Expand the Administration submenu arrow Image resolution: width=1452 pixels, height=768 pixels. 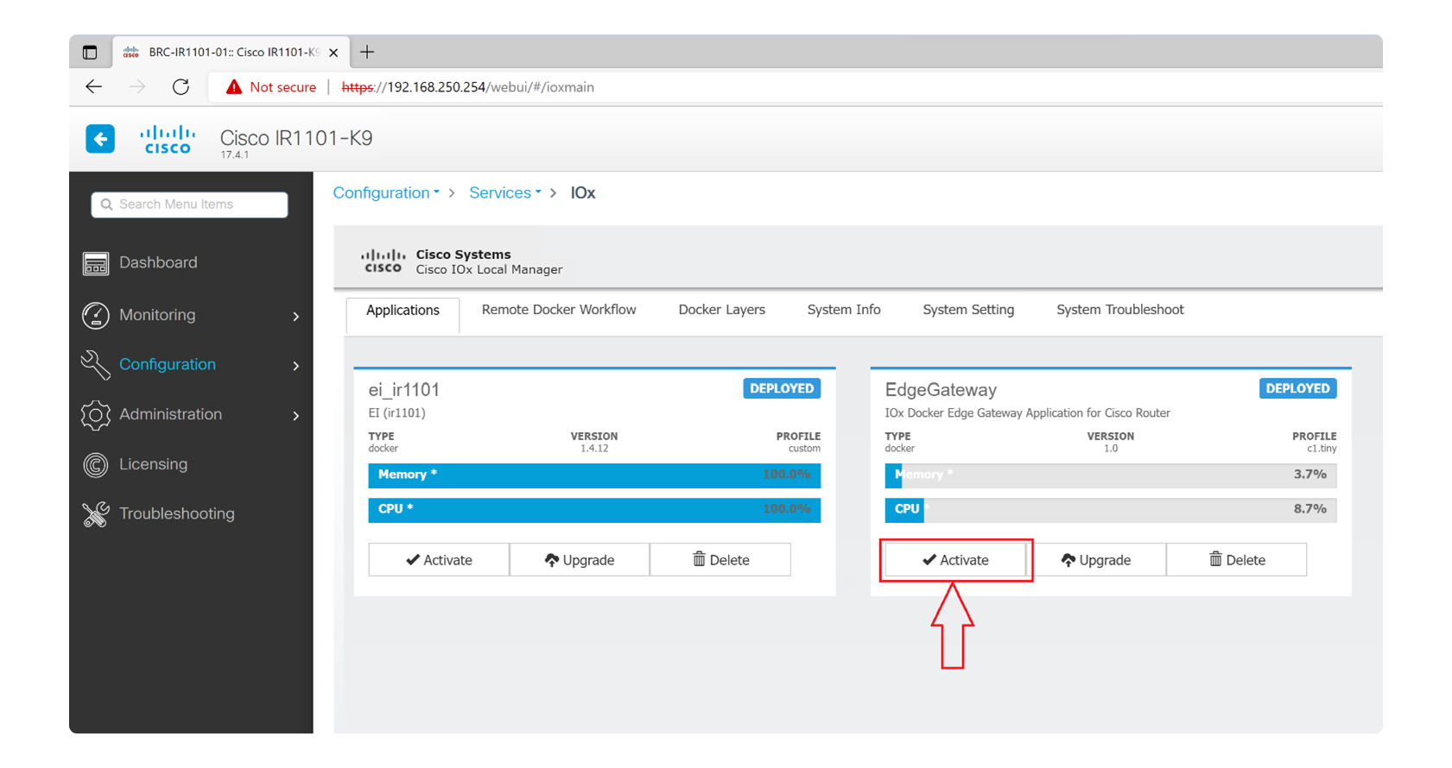[296, 416]
